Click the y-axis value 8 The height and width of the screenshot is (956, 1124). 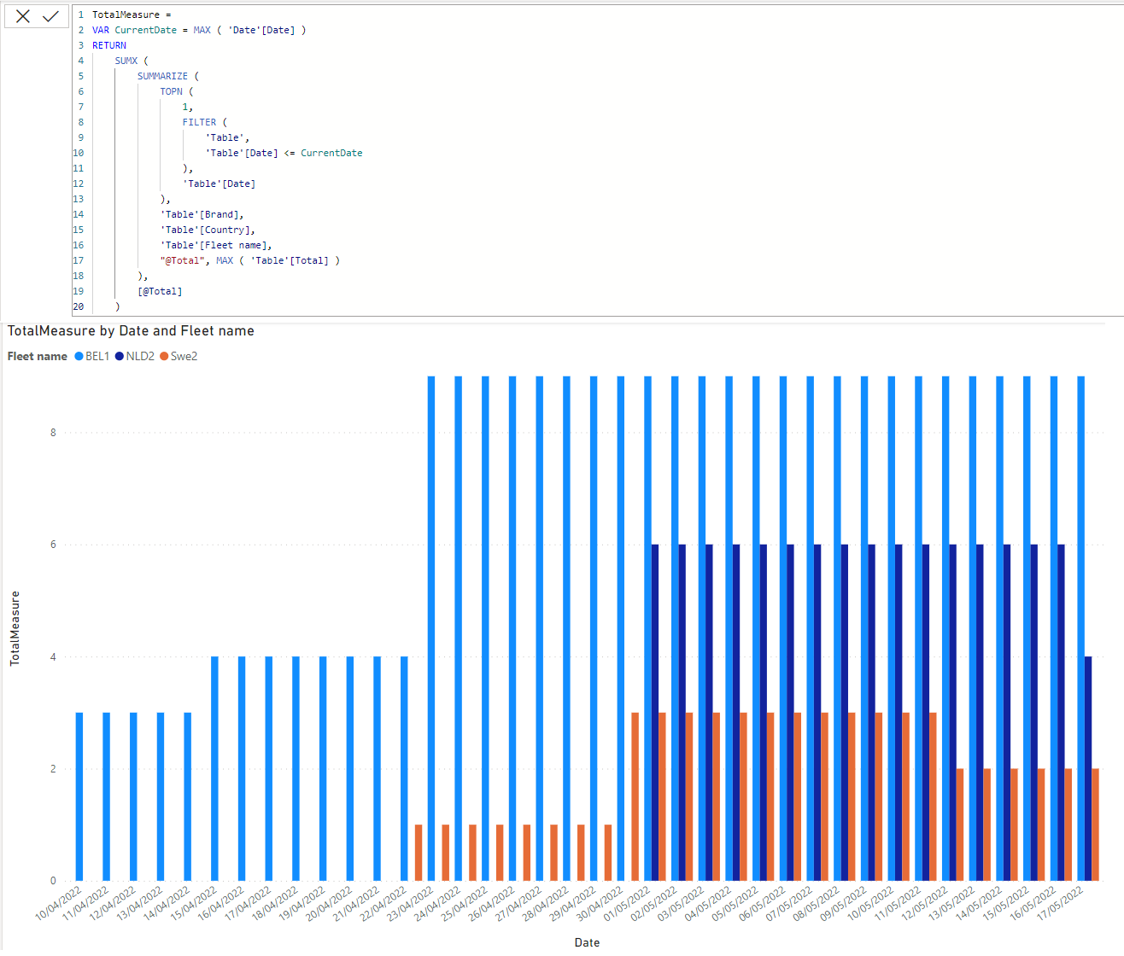coord(53,433)
